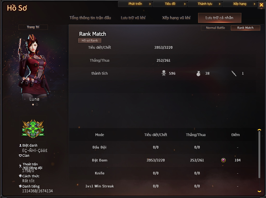Click the green clan rank emblem
This screenshot has height=198, width=266.
coord(33,129)
